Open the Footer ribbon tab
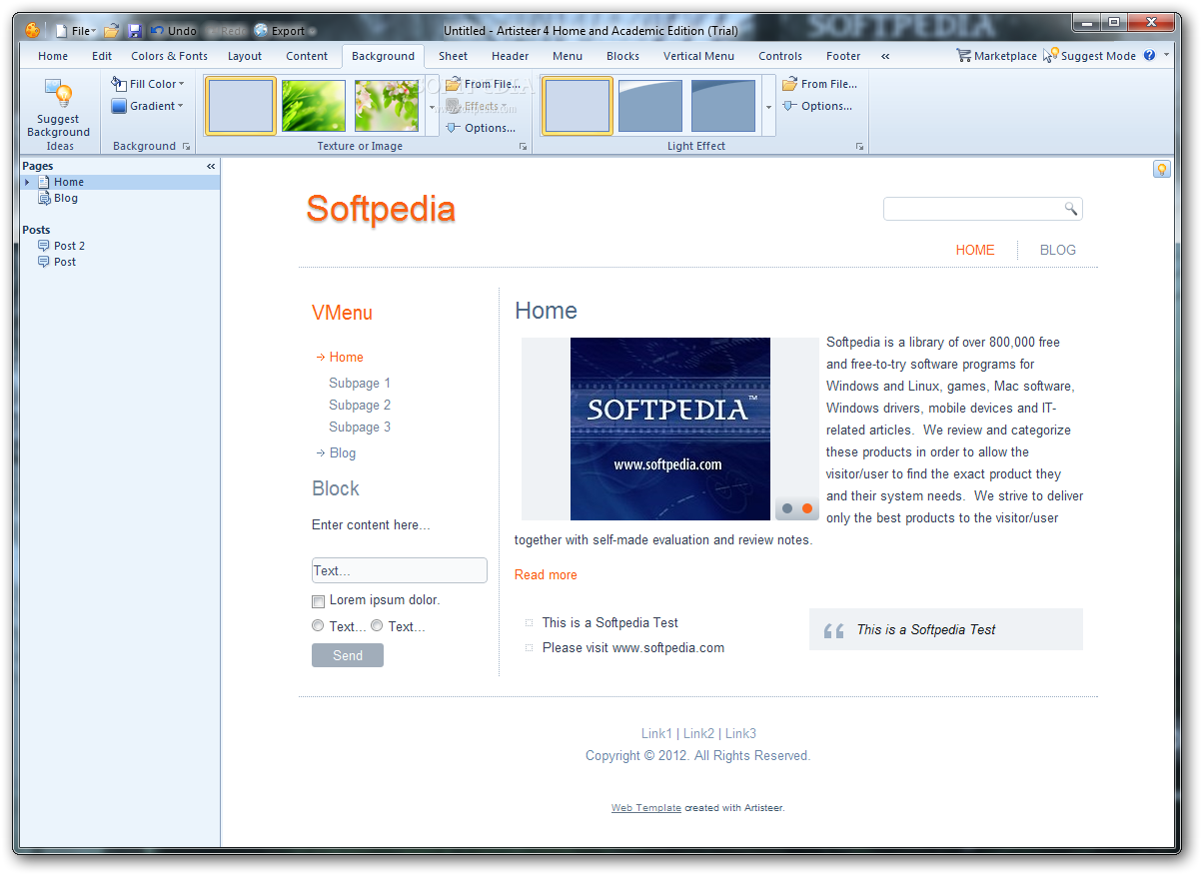 (x=843, y=56)
